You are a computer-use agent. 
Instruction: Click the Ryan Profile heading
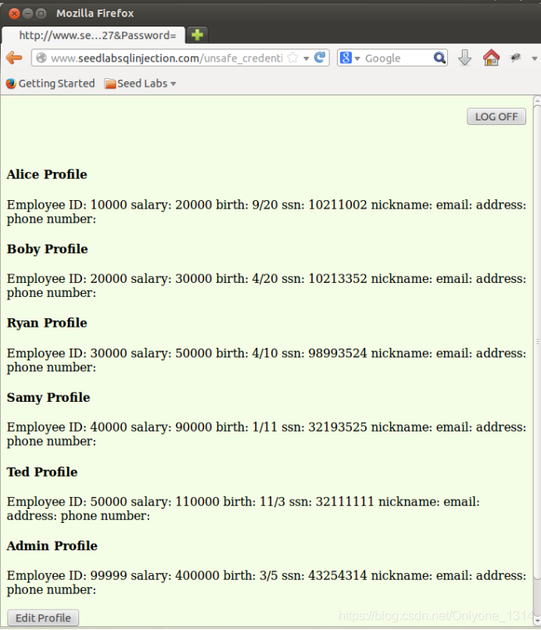(47, 323)
